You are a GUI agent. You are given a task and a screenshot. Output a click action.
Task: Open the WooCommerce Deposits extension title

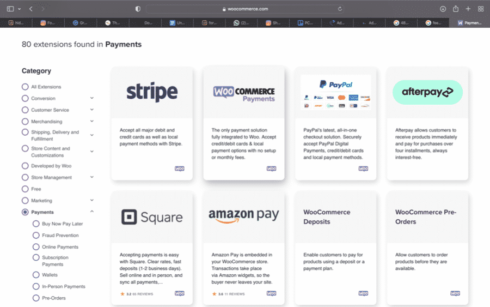click(327, 216)
